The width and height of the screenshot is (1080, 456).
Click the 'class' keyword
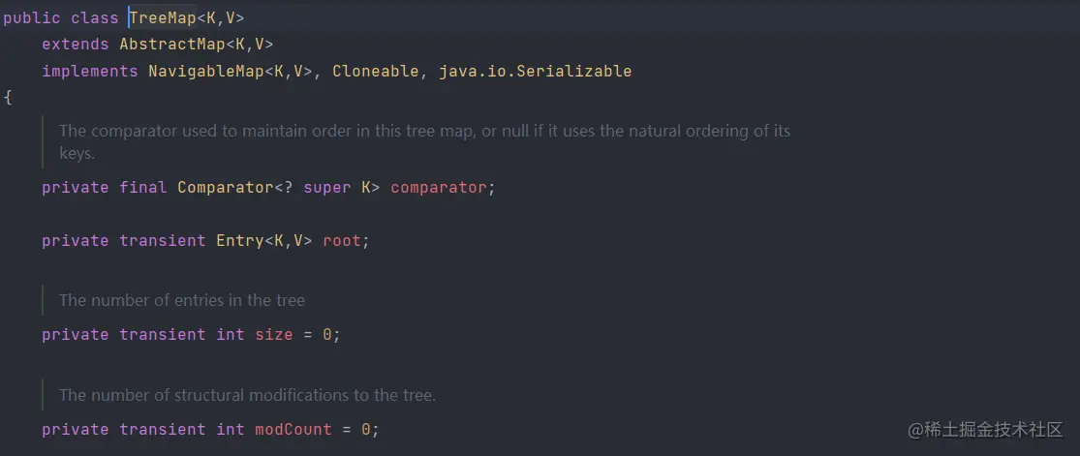tap(94, 18)
